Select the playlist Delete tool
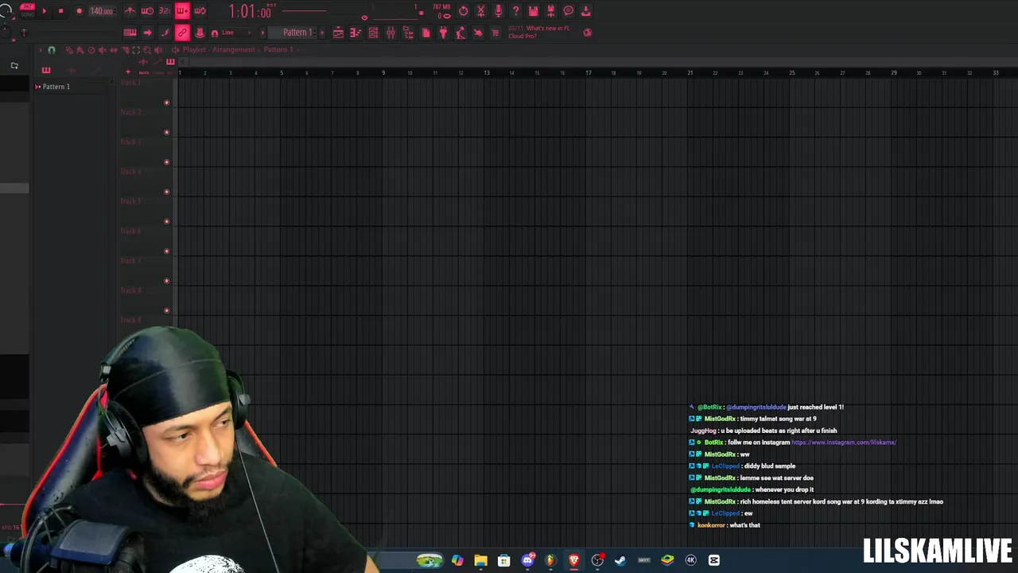This screenshot has width=1018, height=573. click(91, 50)
